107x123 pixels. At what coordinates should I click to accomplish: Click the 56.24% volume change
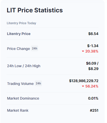tap(92, 86)
